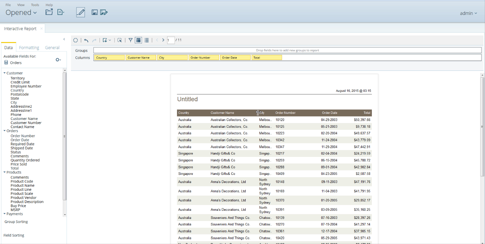Screen dimensions: 485x244
Task: Collapse the Customer field category
Action: point(5,73)
